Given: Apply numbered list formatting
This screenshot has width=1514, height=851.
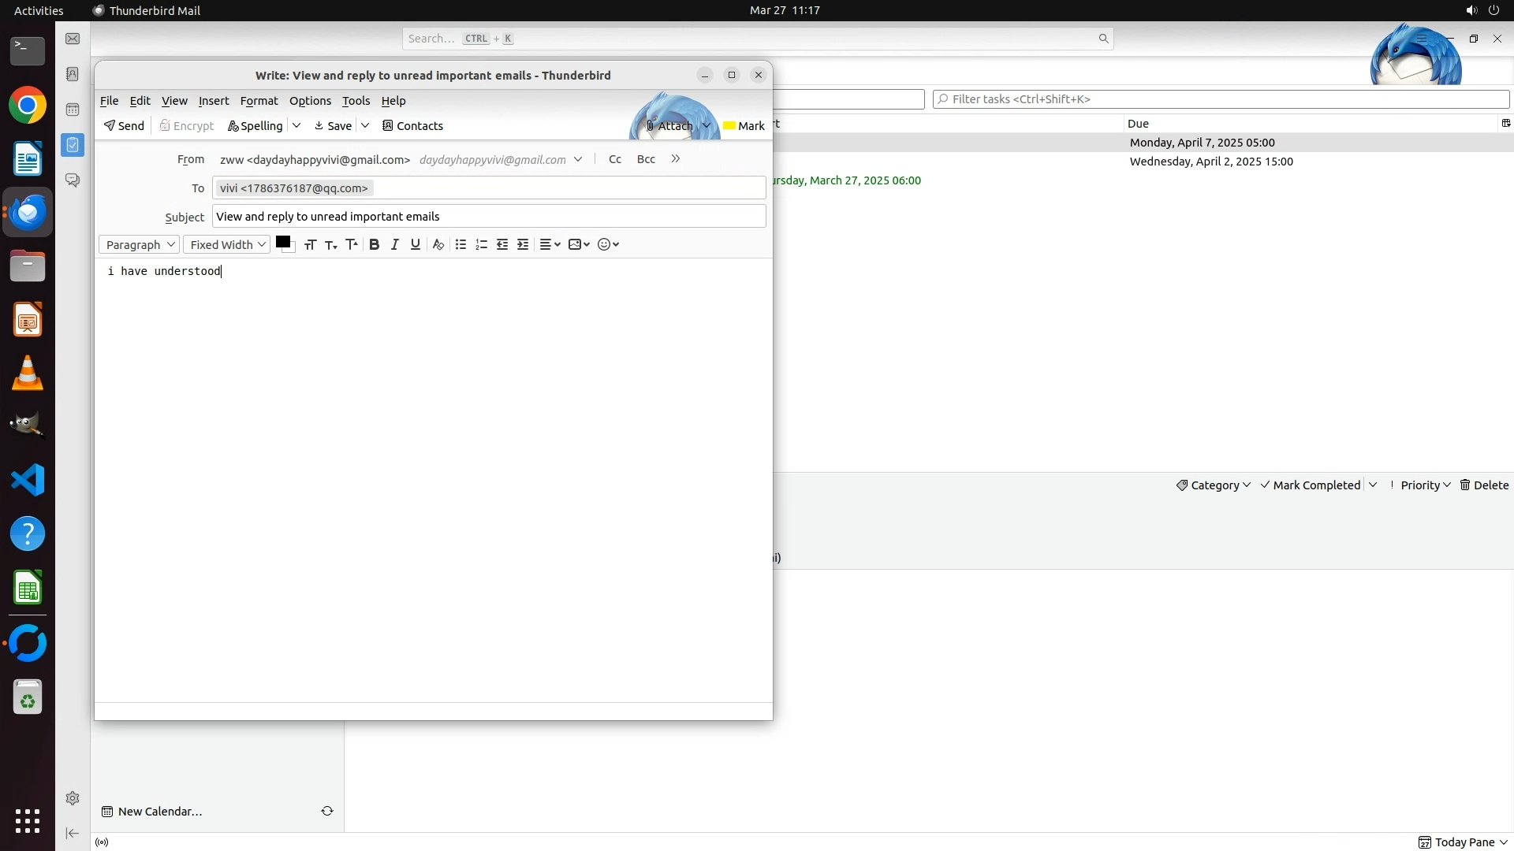Looking at the screenshot, I should click(482, 244).
